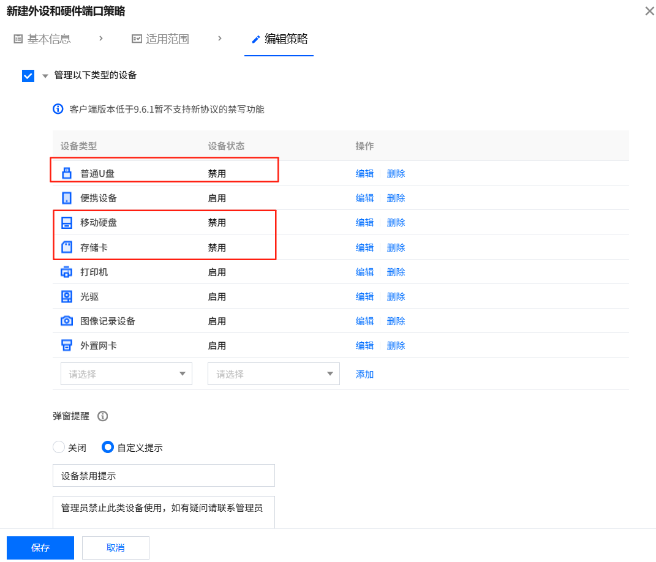Click the 存储卡 device icon
The image size is (656, 562).
point(67,247)
